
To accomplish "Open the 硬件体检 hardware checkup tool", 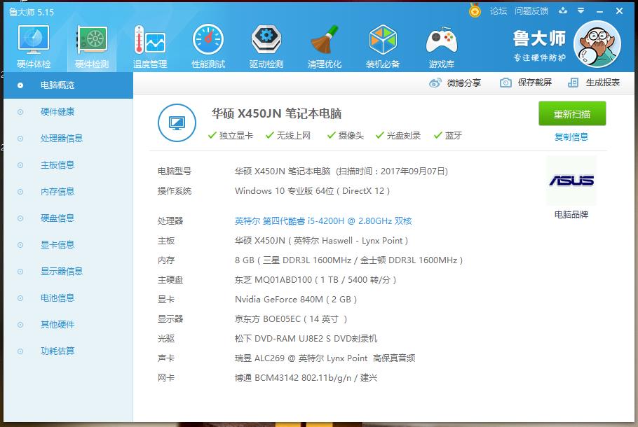I will [x=32, y=44].
